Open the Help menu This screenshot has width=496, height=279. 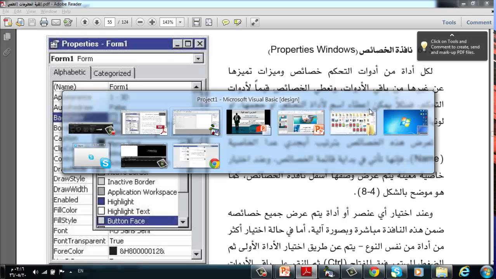(x=66, y=11)
